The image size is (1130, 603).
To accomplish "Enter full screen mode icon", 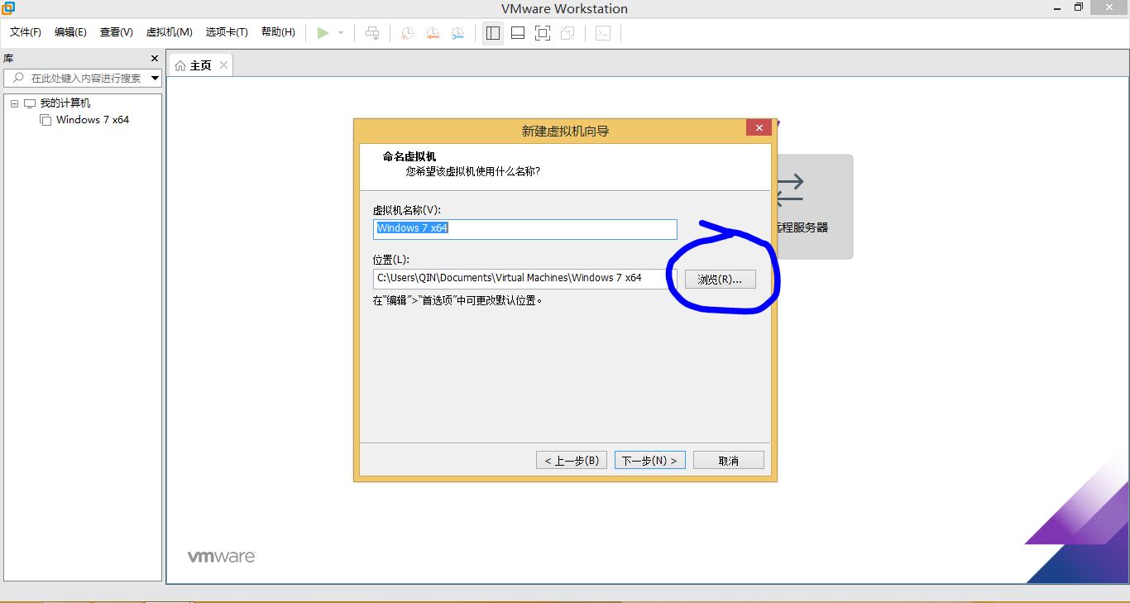I will click(543, 33).
